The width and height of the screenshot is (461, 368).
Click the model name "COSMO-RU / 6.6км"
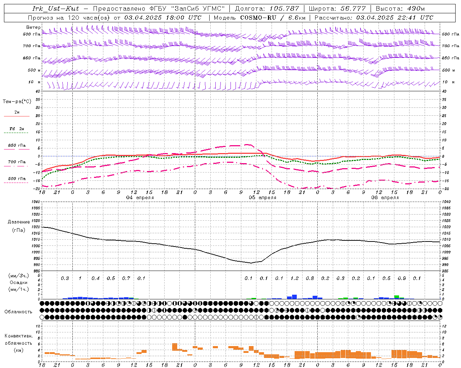(273, 18)
